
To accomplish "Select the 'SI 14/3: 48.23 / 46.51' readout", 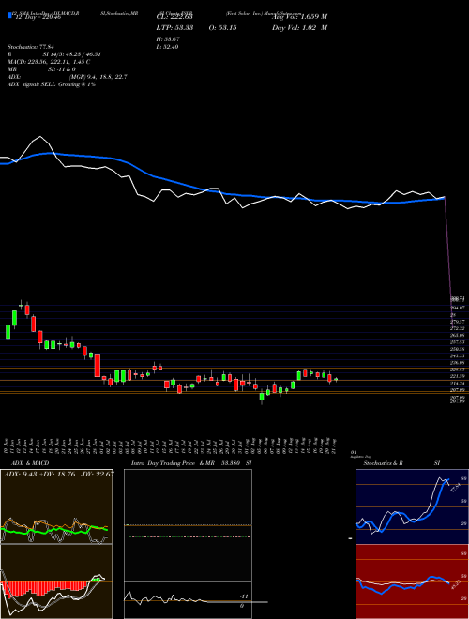I will click(x=72, y=54).
